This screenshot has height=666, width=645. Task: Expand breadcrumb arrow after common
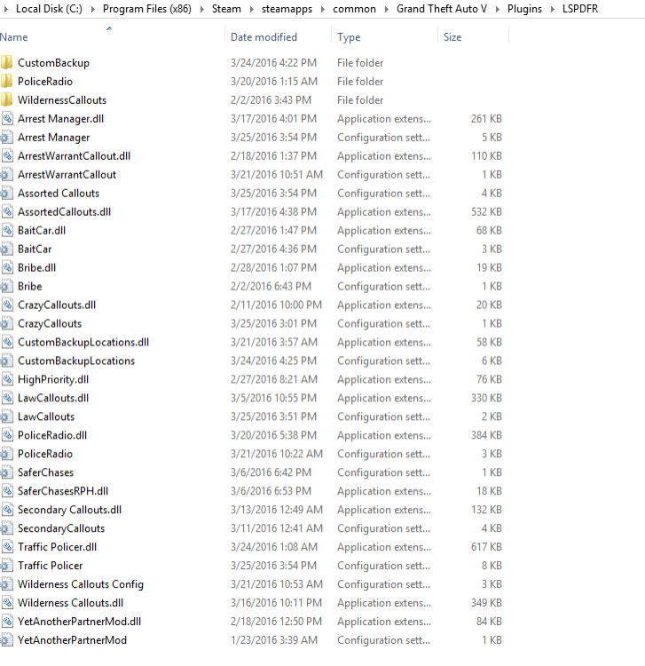coord(387,9)
